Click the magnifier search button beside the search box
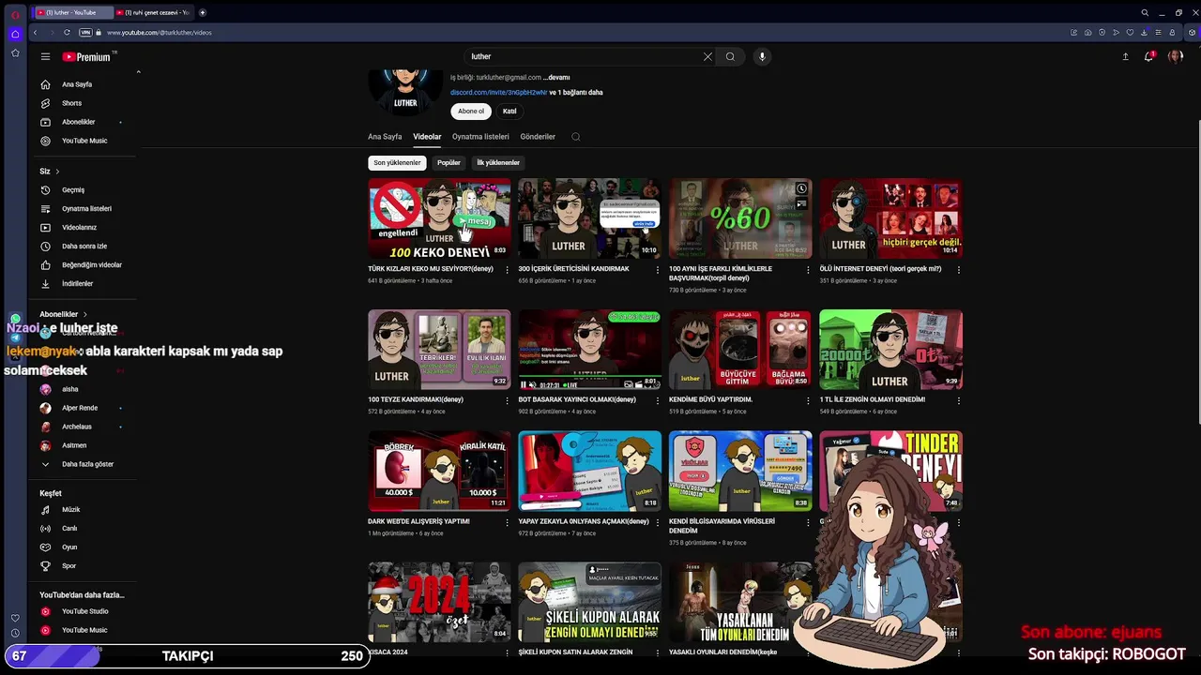This screenshot has width=1201, height=675. 730,56
